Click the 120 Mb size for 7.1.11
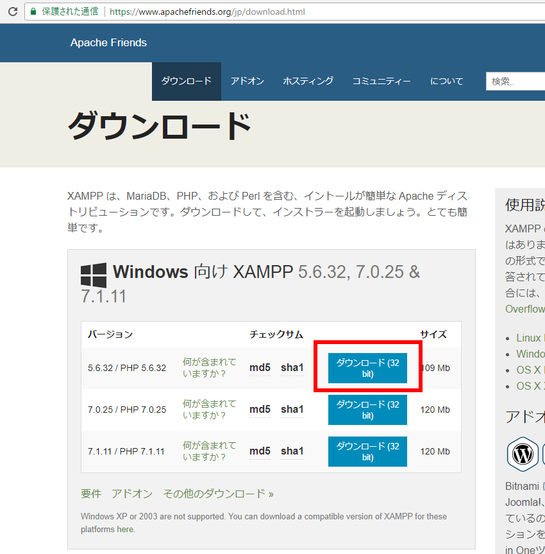The image size is (545, 554). click(435, 451)
